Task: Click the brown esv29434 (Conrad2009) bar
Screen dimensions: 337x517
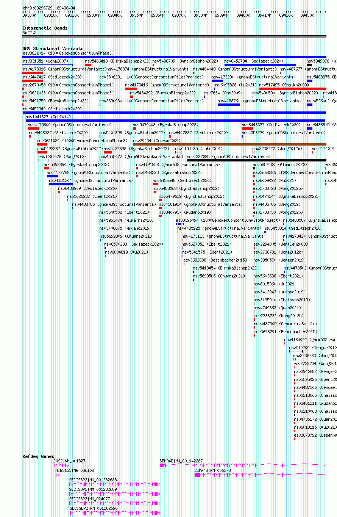Action: tap(229, 144)
